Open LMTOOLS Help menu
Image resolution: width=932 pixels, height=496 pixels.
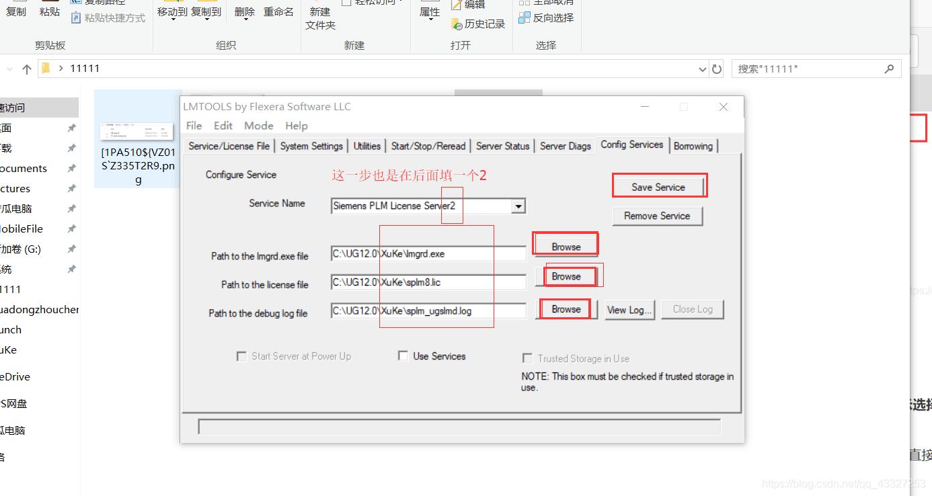tap(297, 126)
